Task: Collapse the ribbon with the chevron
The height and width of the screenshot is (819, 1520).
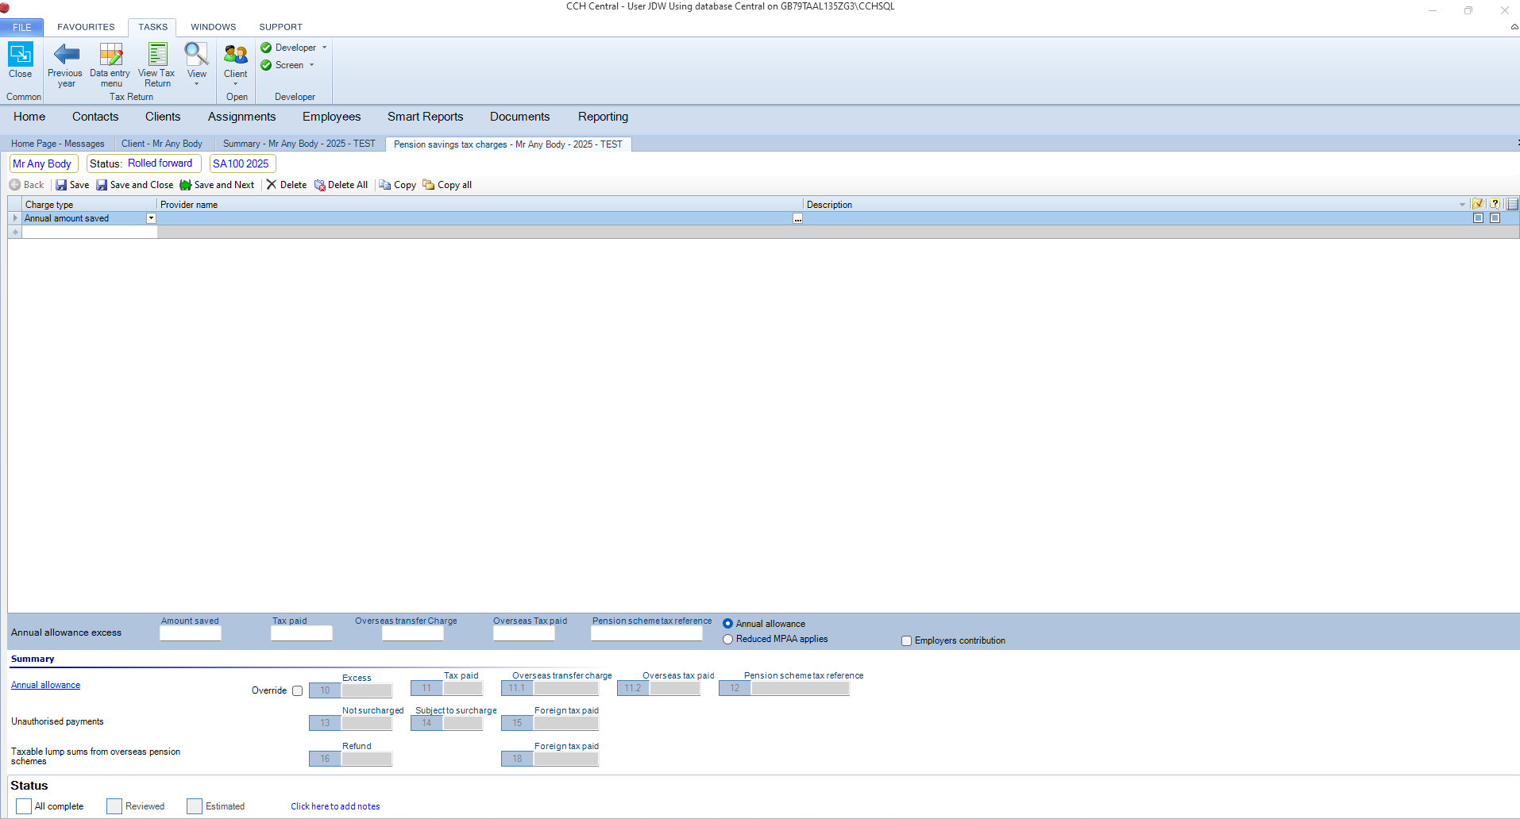Action: (x=1514, y=27)
